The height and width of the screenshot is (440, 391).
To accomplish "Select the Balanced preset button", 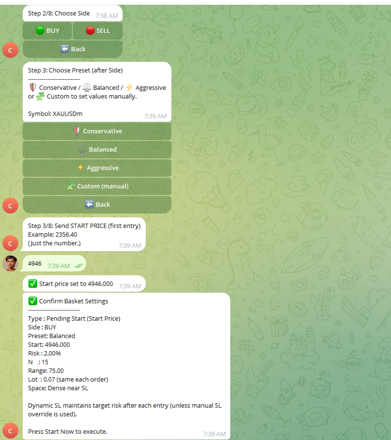I will coord(97,149).
